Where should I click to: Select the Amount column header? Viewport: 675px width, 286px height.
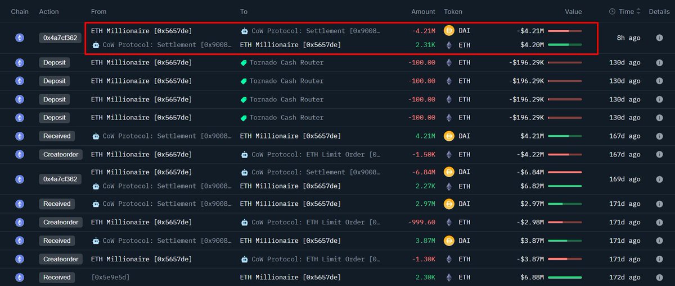[x=423, y=12]
